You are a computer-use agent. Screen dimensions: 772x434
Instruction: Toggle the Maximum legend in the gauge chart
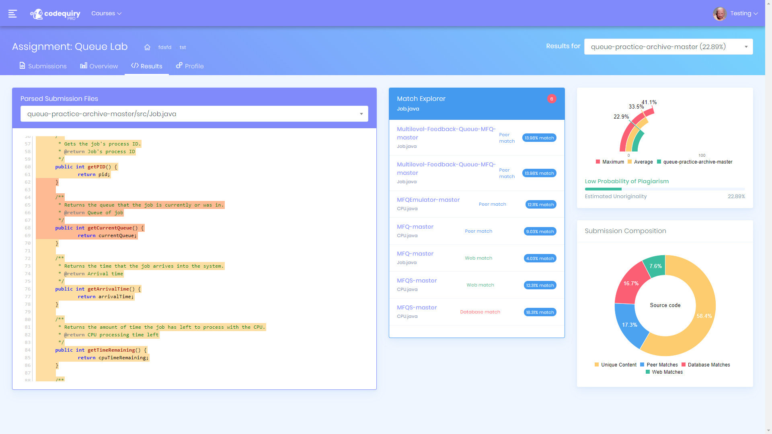click(610, 162)
